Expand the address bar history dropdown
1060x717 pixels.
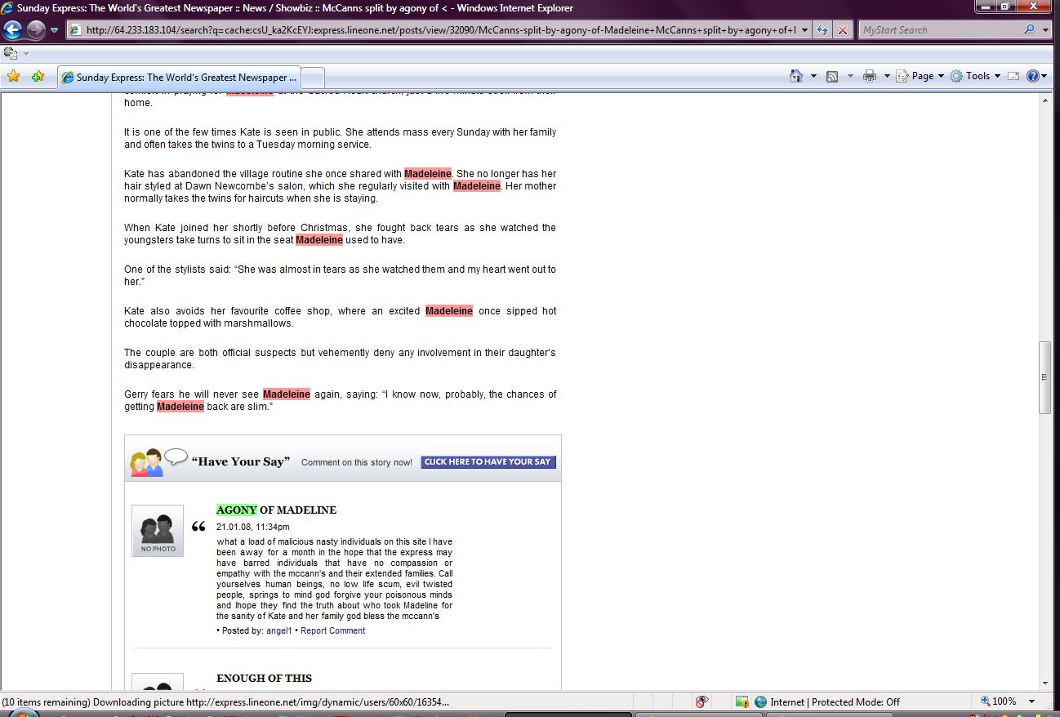coord(805,30)
